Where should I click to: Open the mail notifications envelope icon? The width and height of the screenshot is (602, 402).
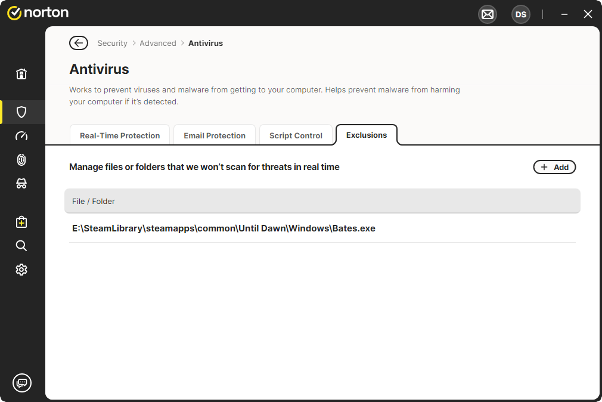click(488, 14)
